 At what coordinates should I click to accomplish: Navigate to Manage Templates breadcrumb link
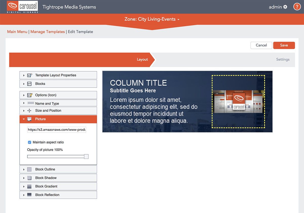click(48, 32)
